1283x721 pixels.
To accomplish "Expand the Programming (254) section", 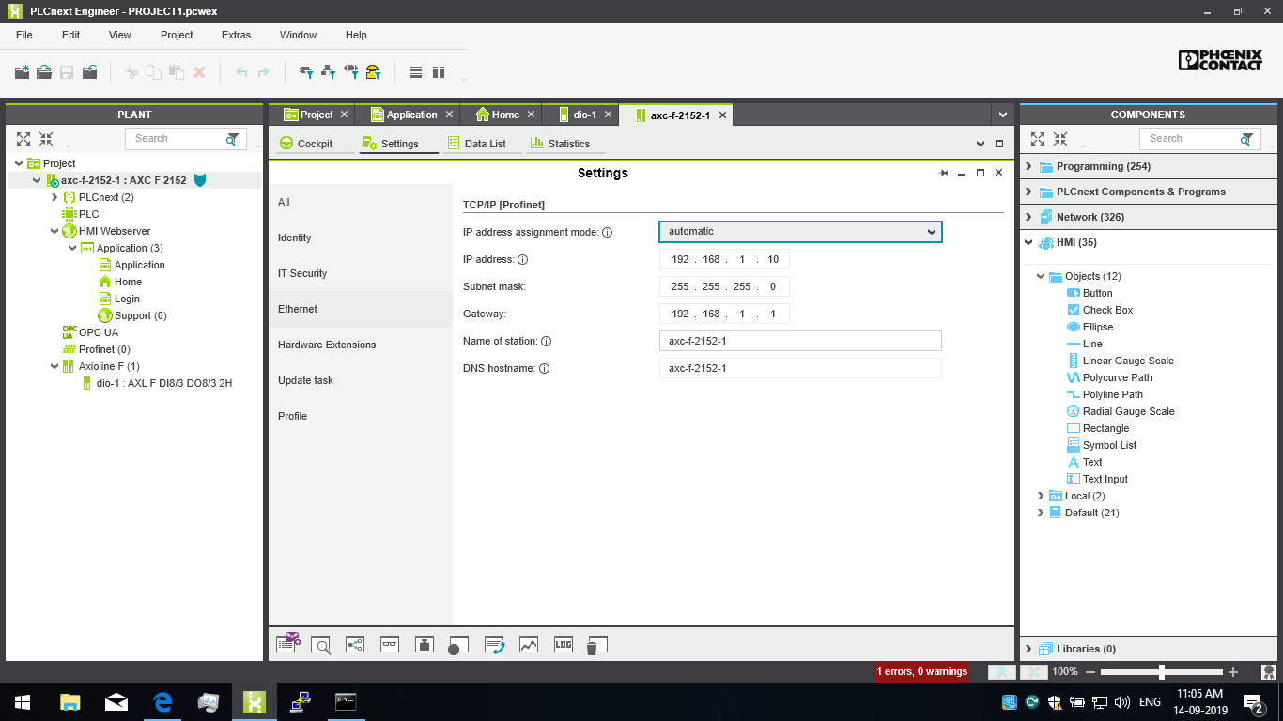I will (1028, 166).
